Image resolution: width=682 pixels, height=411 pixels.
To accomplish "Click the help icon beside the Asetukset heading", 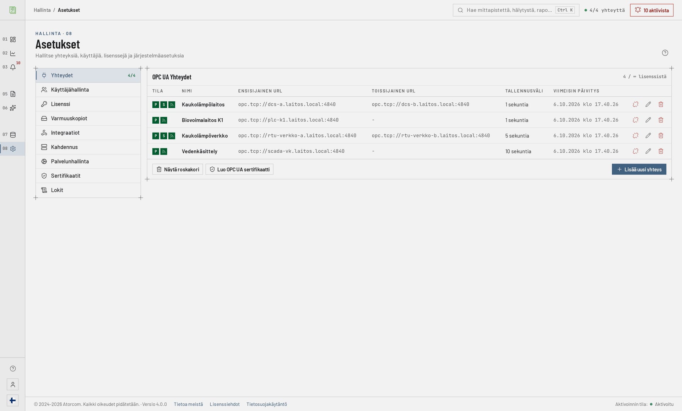I will (665, 53).
